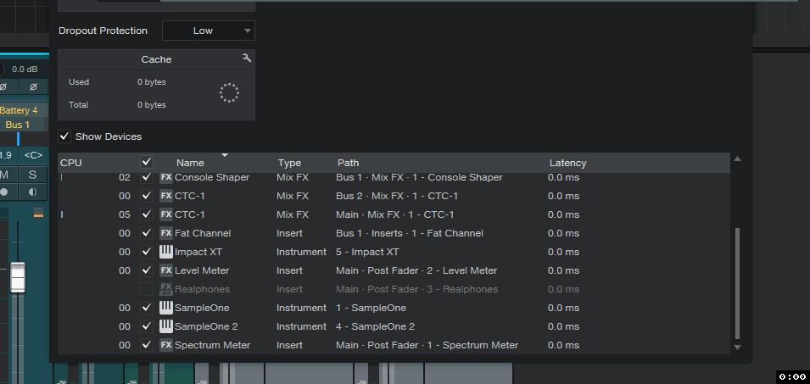Click the Impact XT instrument keyboard icon
The image size is (810, 384).
click(x=166, y=252)
